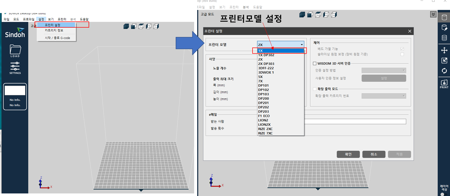Switch to top face view in left window
Screen dimensions: 450x196
(x=141, y=26)
